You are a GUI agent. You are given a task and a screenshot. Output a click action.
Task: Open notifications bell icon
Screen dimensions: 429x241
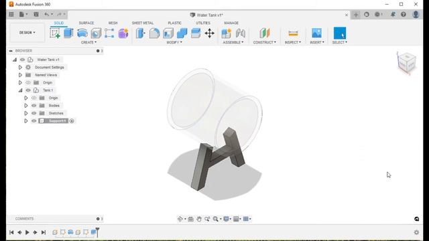click(393, 15)
